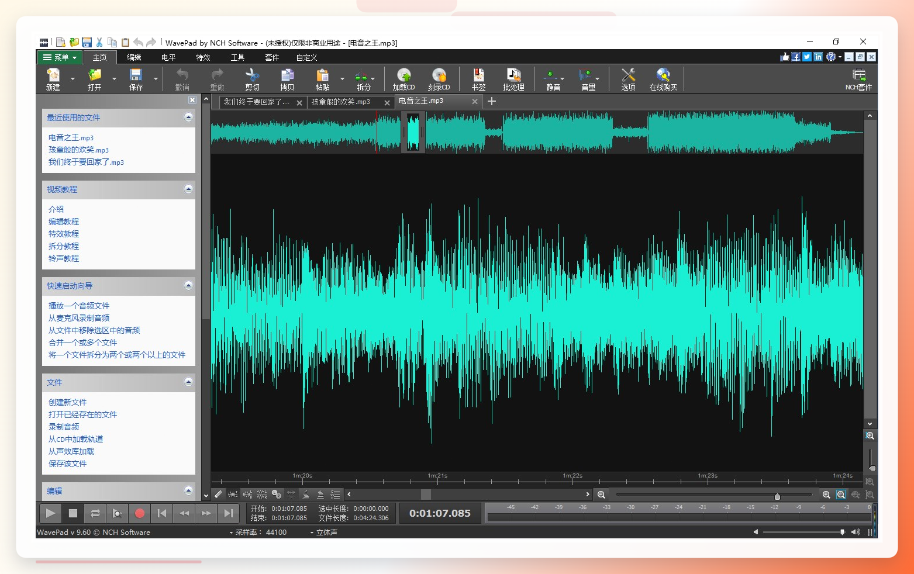Click the 在线购买 icon
The width and height of the screenshot is (914, 574).
pos(663,79)
